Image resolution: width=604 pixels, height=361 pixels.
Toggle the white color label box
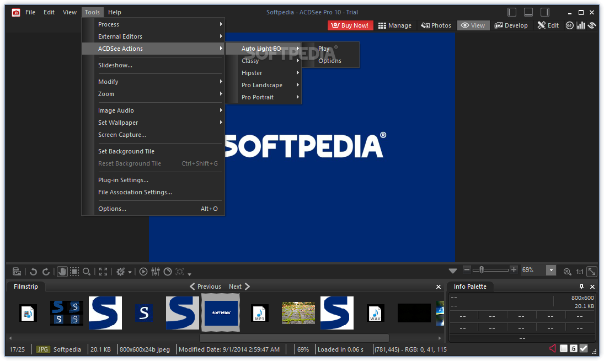[564, 349]
